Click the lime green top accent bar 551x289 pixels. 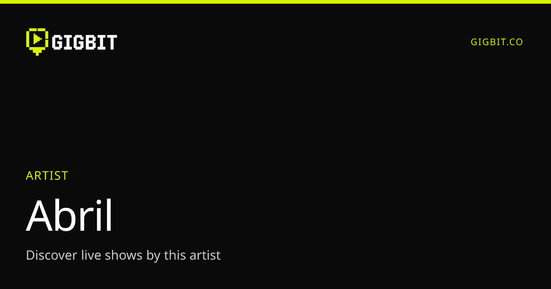(275, 2)
